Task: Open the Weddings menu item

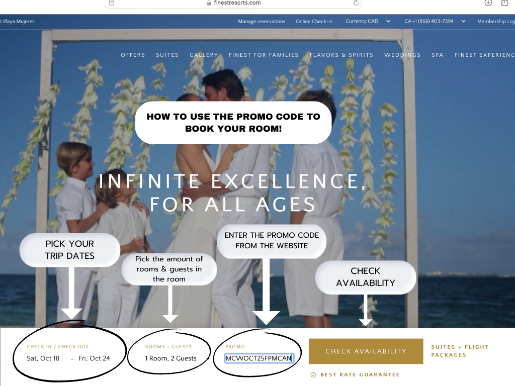Action: click(x=402, y=55)
